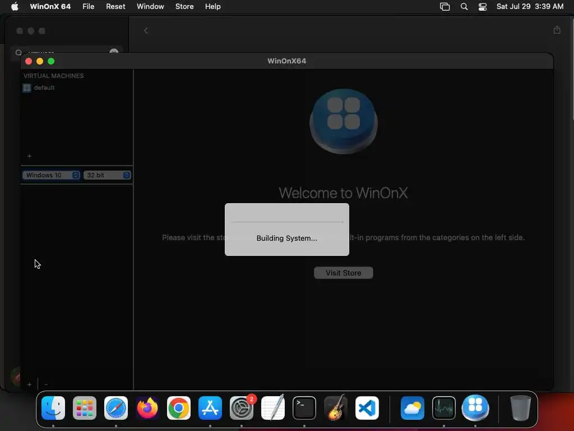
Task: Open Trash from the Dock
Action: click(x=520, y=408)
